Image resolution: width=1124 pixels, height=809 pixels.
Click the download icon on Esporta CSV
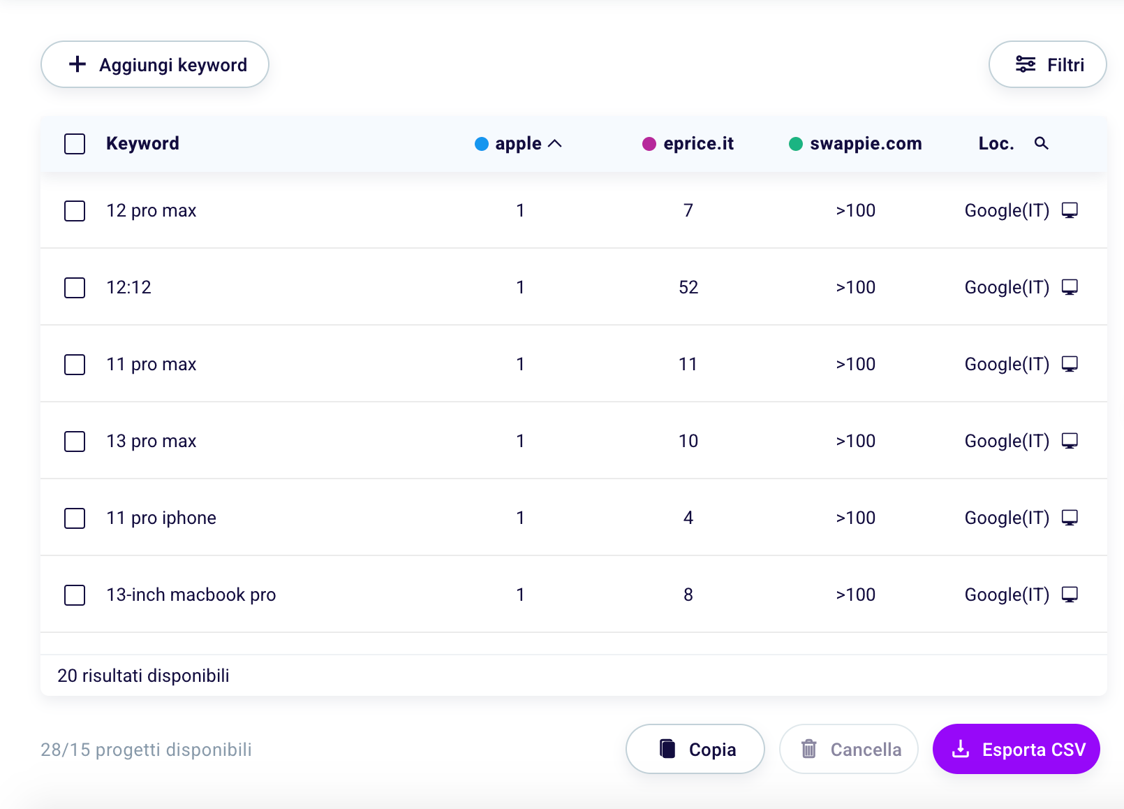961,749
